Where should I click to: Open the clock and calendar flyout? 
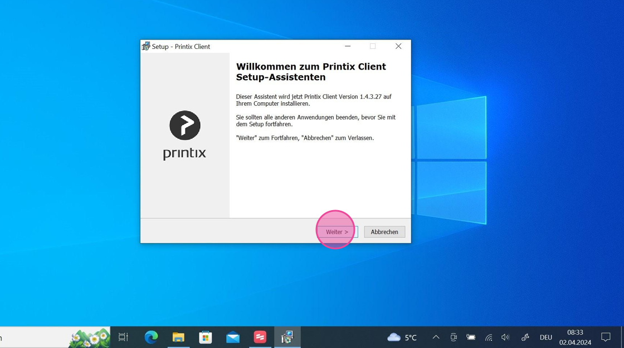[575, 337]
